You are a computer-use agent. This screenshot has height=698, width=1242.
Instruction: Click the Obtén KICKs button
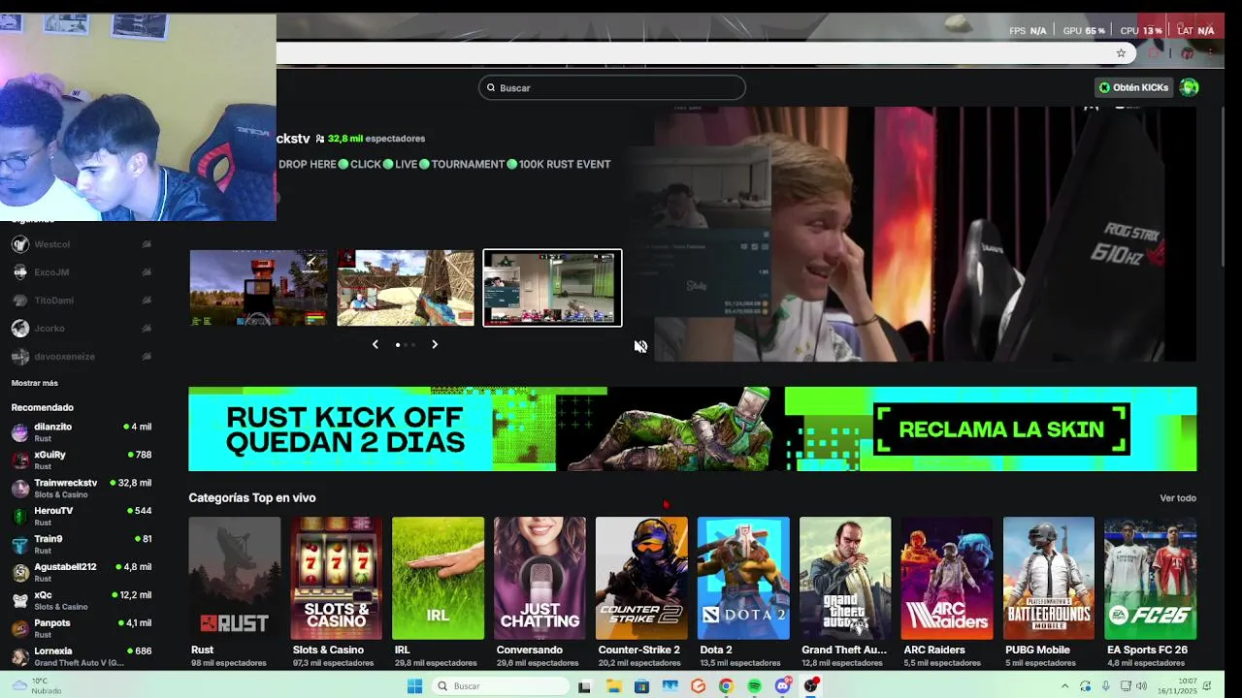click(x=1133, y=87)
